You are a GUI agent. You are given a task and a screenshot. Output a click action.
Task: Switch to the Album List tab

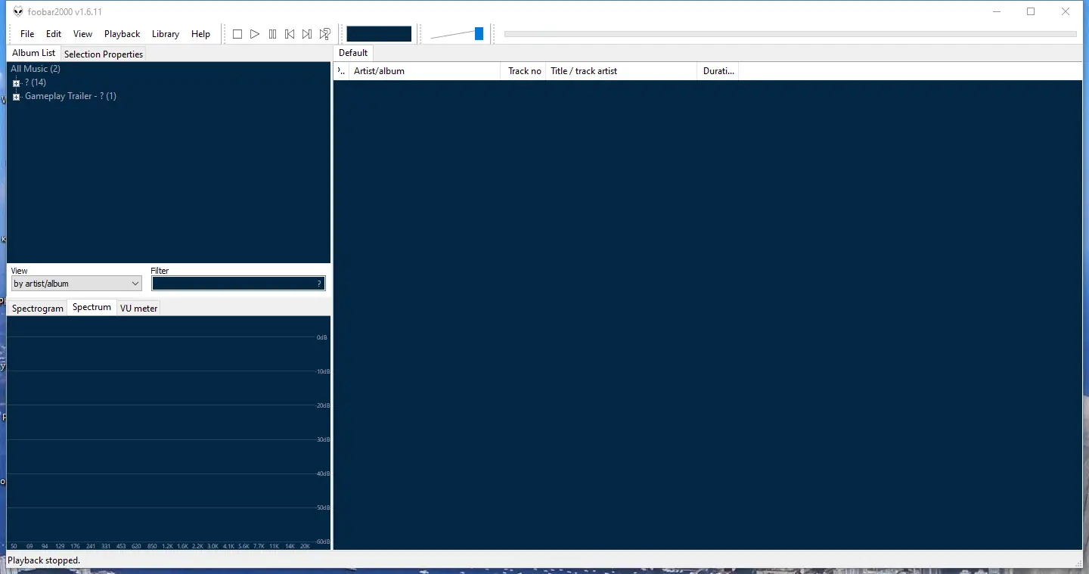pyautogui.click(x=34, y=53)
